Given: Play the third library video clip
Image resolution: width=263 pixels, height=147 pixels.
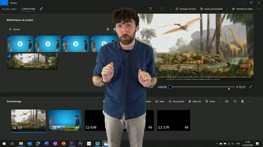Looking at the screenshot, I should [76, 44].
